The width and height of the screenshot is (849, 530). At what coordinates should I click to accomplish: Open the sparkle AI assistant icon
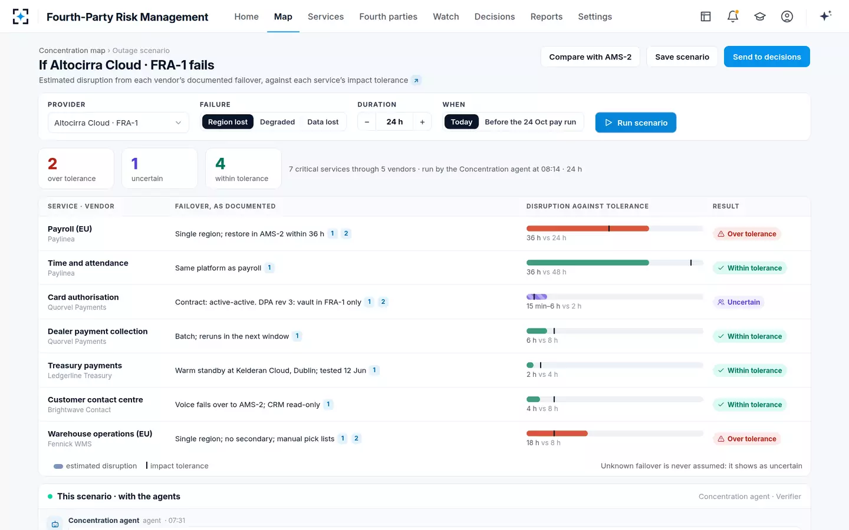tap(825, 16)
